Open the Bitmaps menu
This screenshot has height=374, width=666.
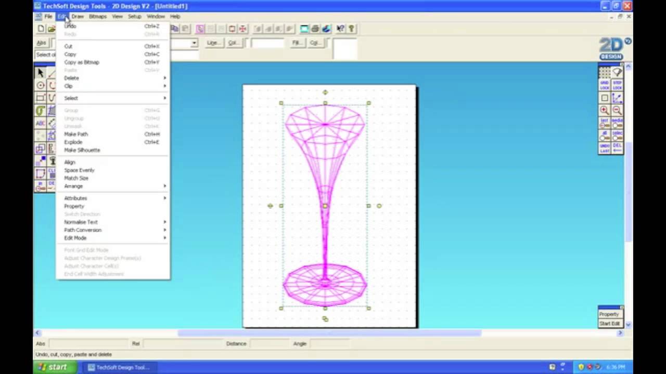(x=97, y=17)
